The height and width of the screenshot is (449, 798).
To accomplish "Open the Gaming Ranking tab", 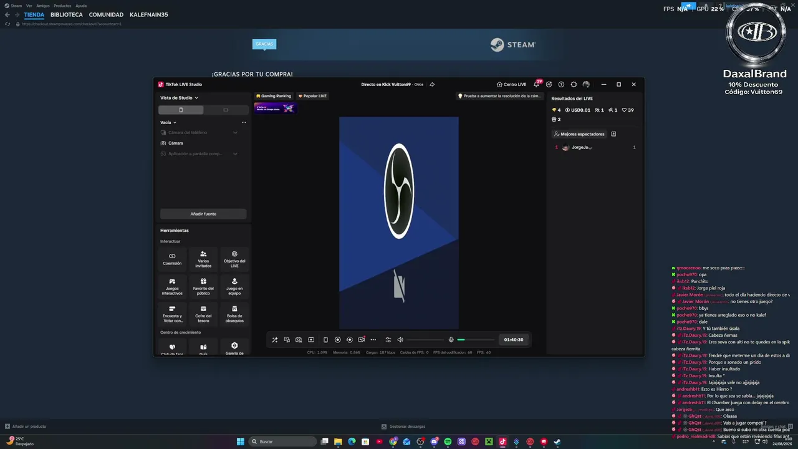I will coord(274,96).
